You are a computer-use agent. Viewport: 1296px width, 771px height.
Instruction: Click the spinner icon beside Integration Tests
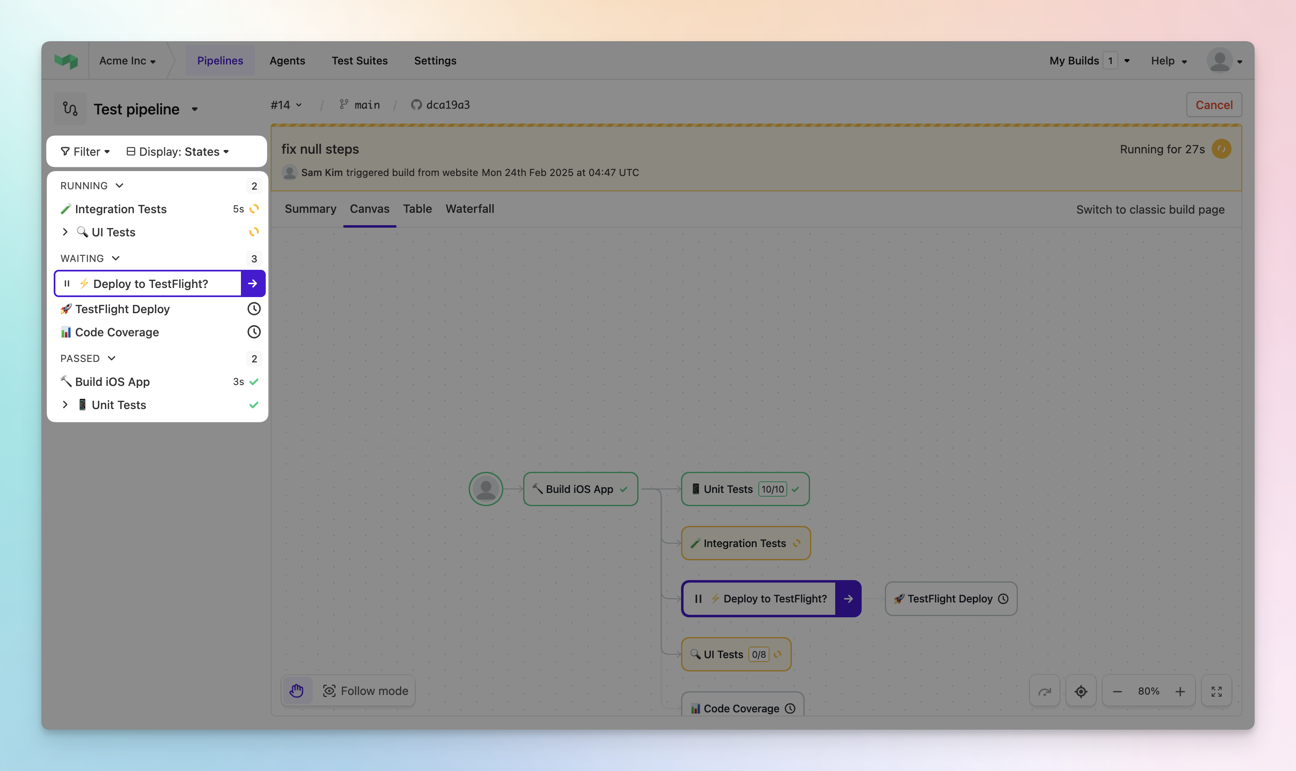point(254,209)
